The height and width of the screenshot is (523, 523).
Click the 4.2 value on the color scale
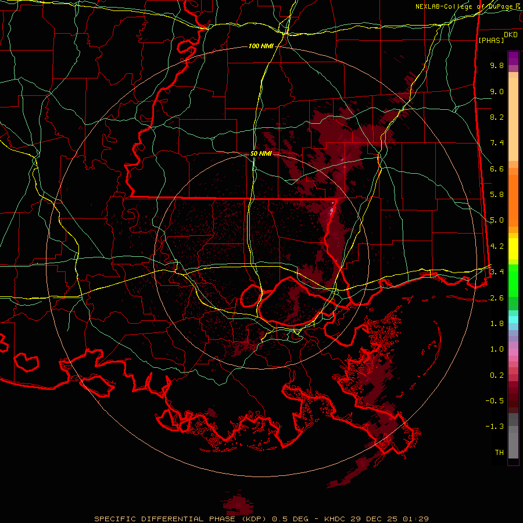(497, 246)
